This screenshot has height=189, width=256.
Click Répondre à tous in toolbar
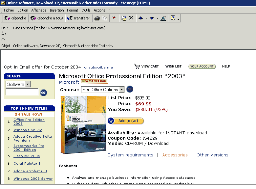(x=47, y=18)
